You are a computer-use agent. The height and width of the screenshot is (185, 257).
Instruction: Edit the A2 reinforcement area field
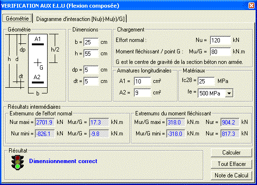(x=142, y=93)
